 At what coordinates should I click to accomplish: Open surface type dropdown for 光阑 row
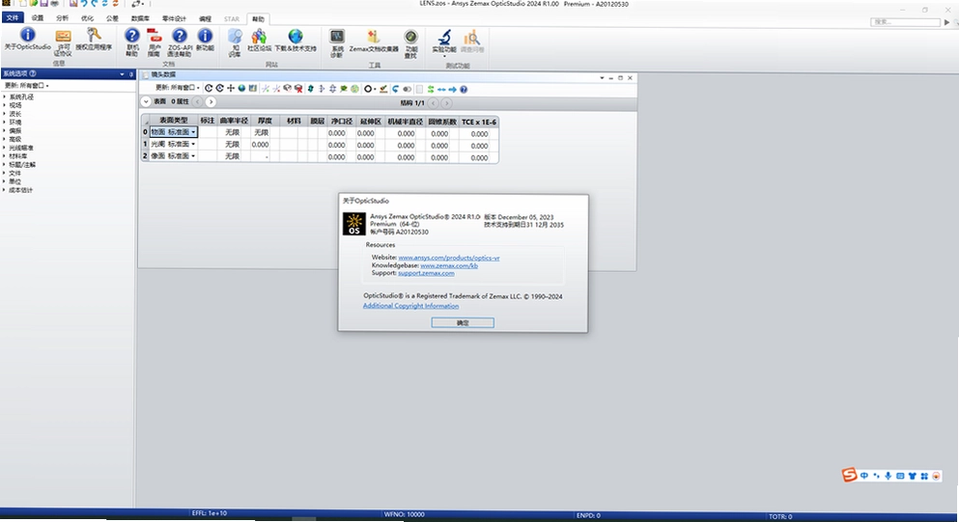click(193, 145)
